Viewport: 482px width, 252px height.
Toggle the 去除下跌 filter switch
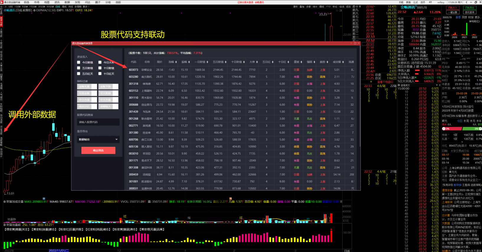click(x=109, y=86)
